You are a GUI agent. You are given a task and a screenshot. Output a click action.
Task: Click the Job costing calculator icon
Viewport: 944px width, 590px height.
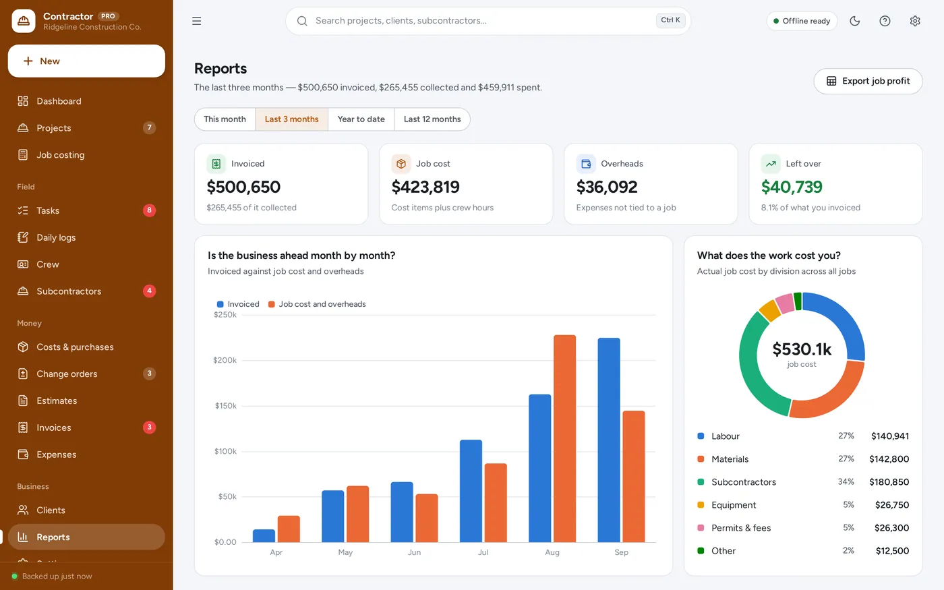23,155
